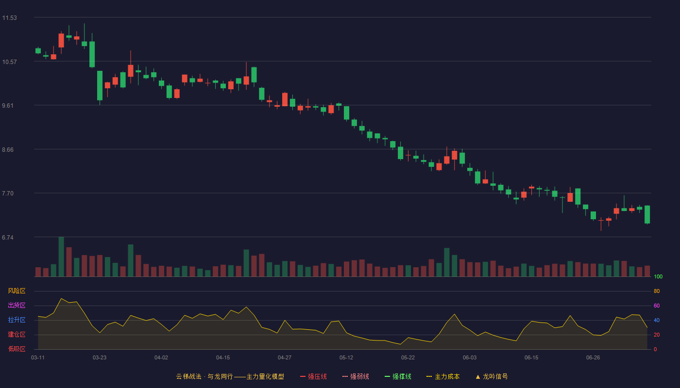Click the 06-26 date label
The height and width of the screenshot is (388, 680).
593,357
